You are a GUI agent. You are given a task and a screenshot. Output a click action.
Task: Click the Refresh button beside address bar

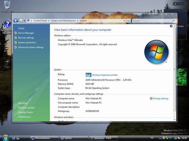click(129, 21)
